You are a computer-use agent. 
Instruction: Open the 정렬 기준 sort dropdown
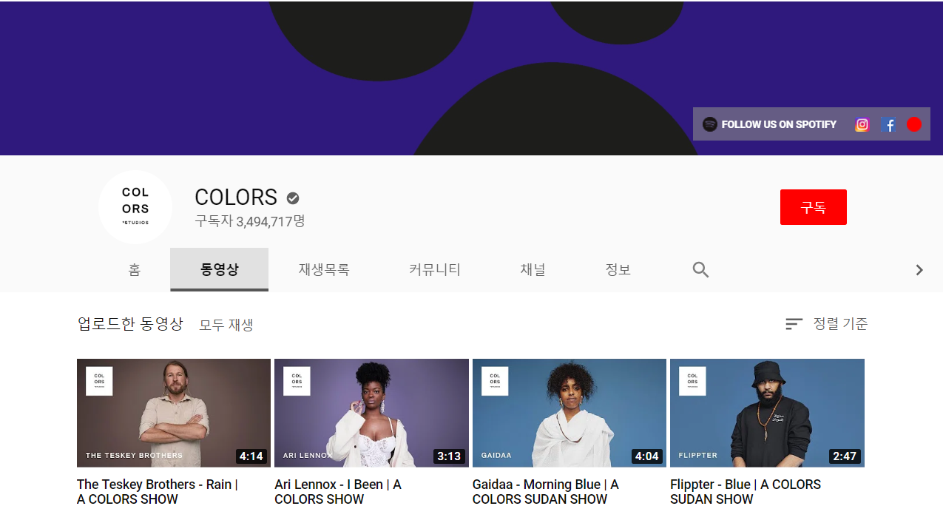826,324
